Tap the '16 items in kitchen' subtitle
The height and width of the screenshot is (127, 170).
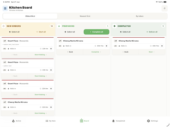16,10
